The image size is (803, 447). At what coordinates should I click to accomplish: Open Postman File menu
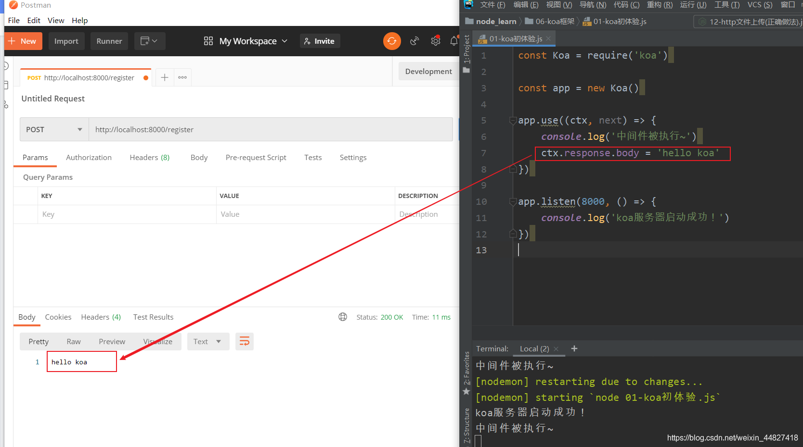coord(14,20)
